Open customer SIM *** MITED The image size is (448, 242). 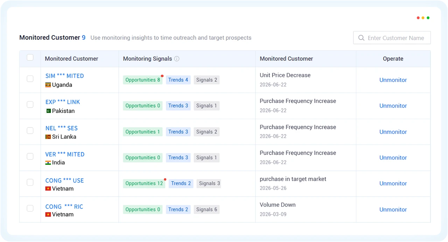click(65, 76)
